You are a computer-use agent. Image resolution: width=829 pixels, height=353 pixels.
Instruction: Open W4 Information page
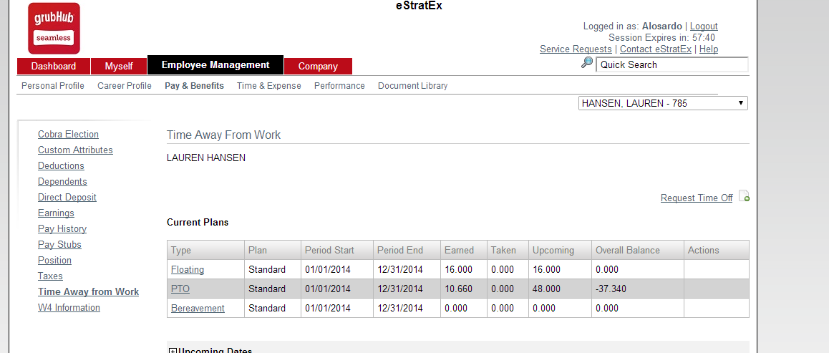click(69, 308)
